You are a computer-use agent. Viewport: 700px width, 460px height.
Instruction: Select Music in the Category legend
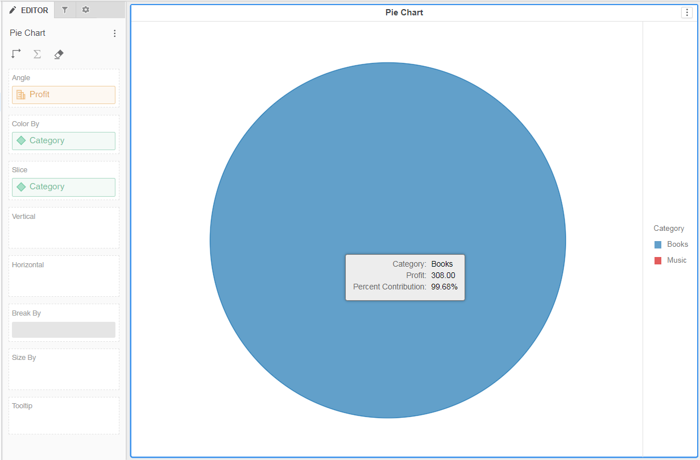pos(678,260)
